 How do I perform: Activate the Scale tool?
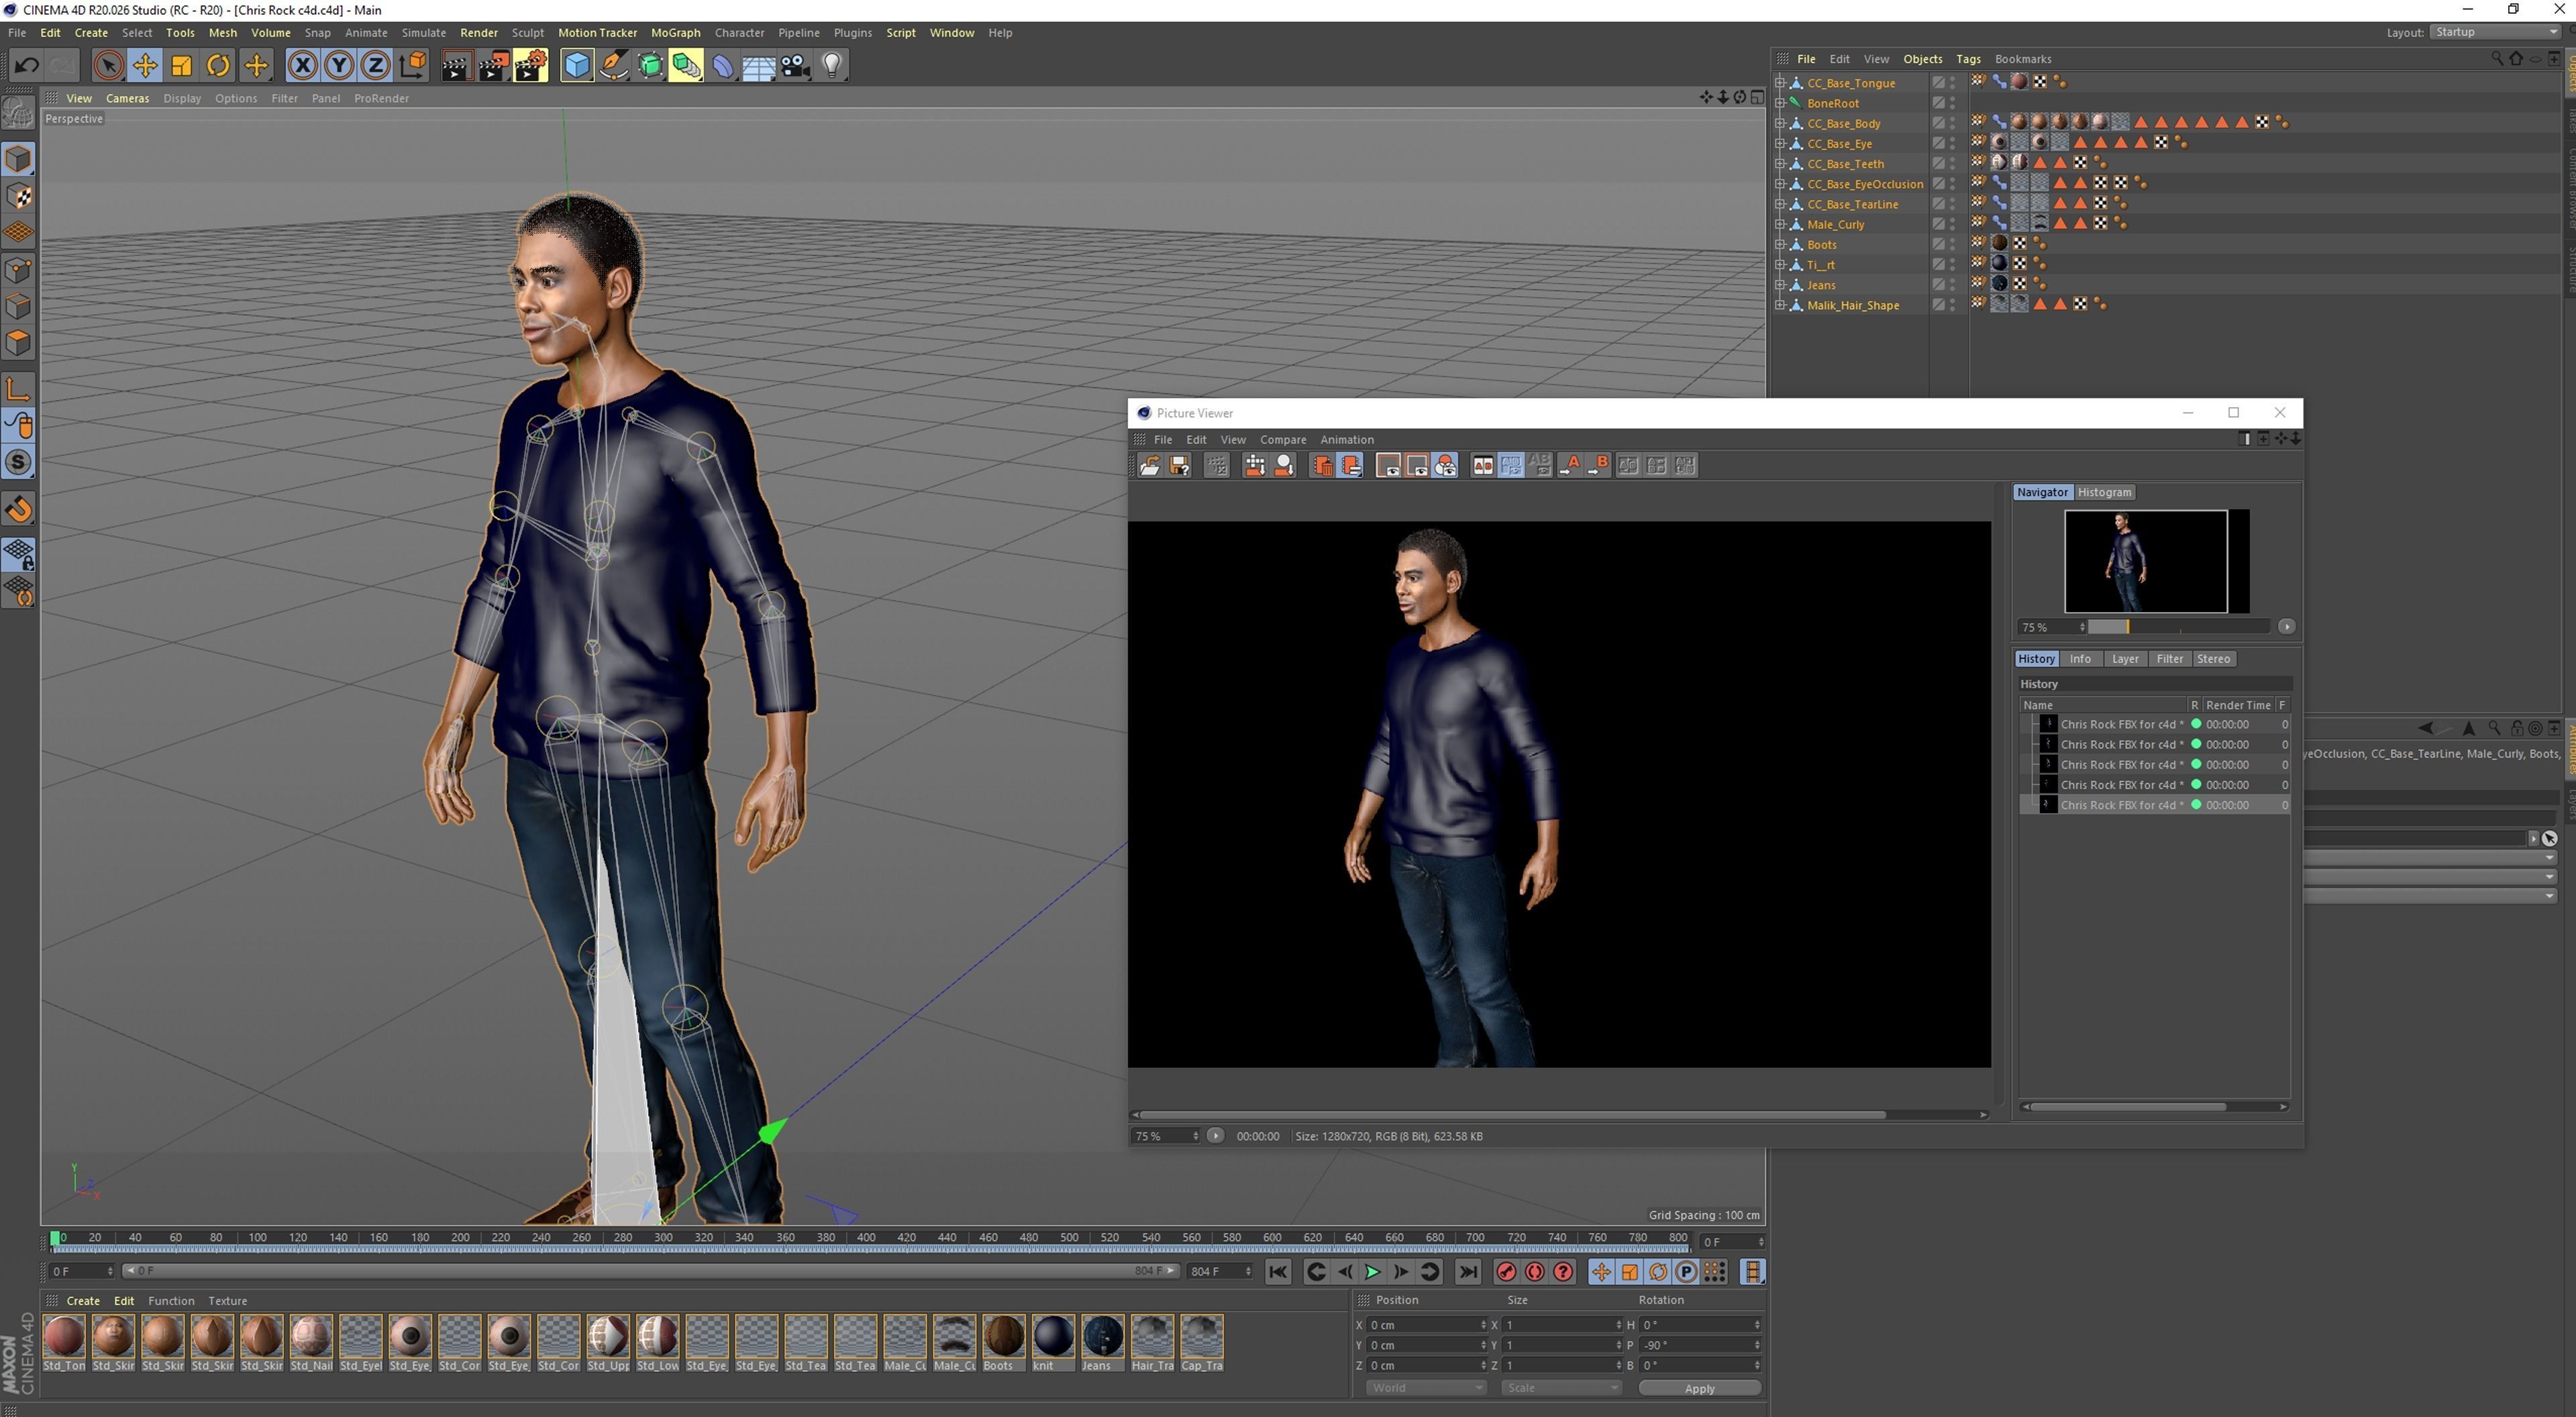[182, 66]
